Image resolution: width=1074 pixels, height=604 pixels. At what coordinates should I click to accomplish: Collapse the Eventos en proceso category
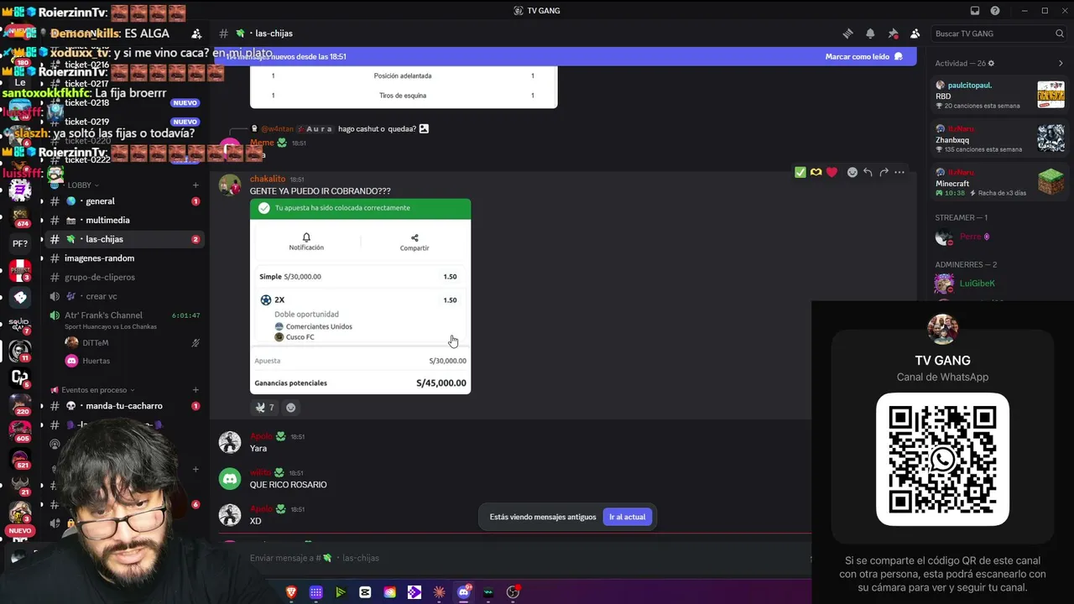click(93, 390)
